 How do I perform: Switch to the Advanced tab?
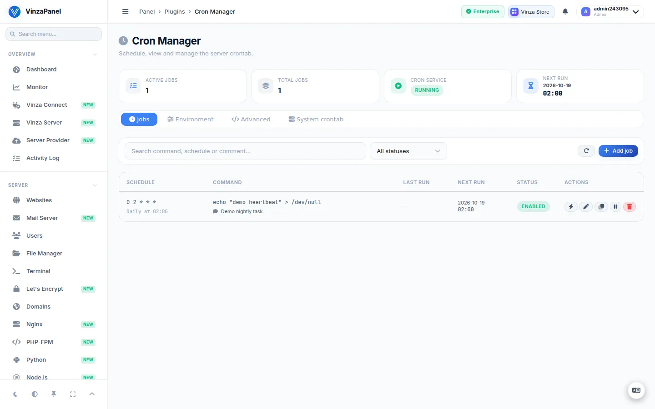[251, 120]
